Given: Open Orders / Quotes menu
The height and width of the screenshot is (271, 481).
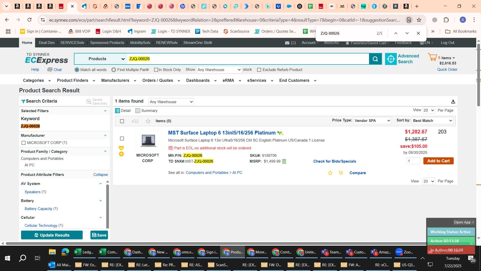Looking at the screenshot, I should tap(161, 81).
